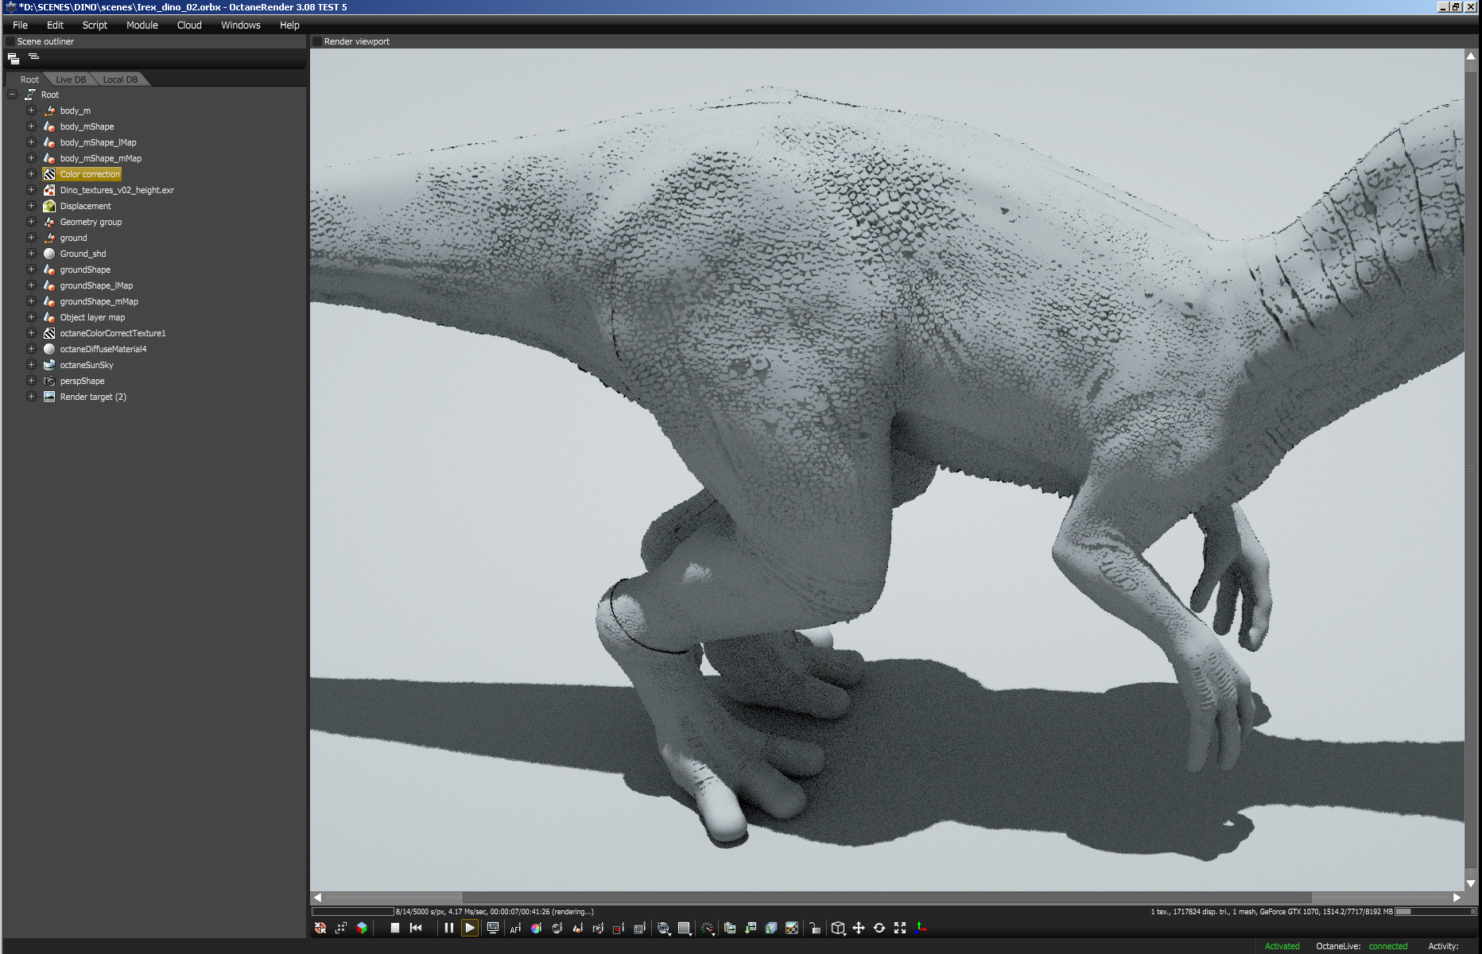Restart the render with the rewind button
This screenshot has width=1482, height=954.
pyautogui.click(x=416, y=928)
